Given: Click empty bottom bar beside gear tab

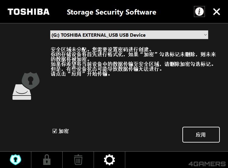Looking at the screenshot, I should coord(152,160).
